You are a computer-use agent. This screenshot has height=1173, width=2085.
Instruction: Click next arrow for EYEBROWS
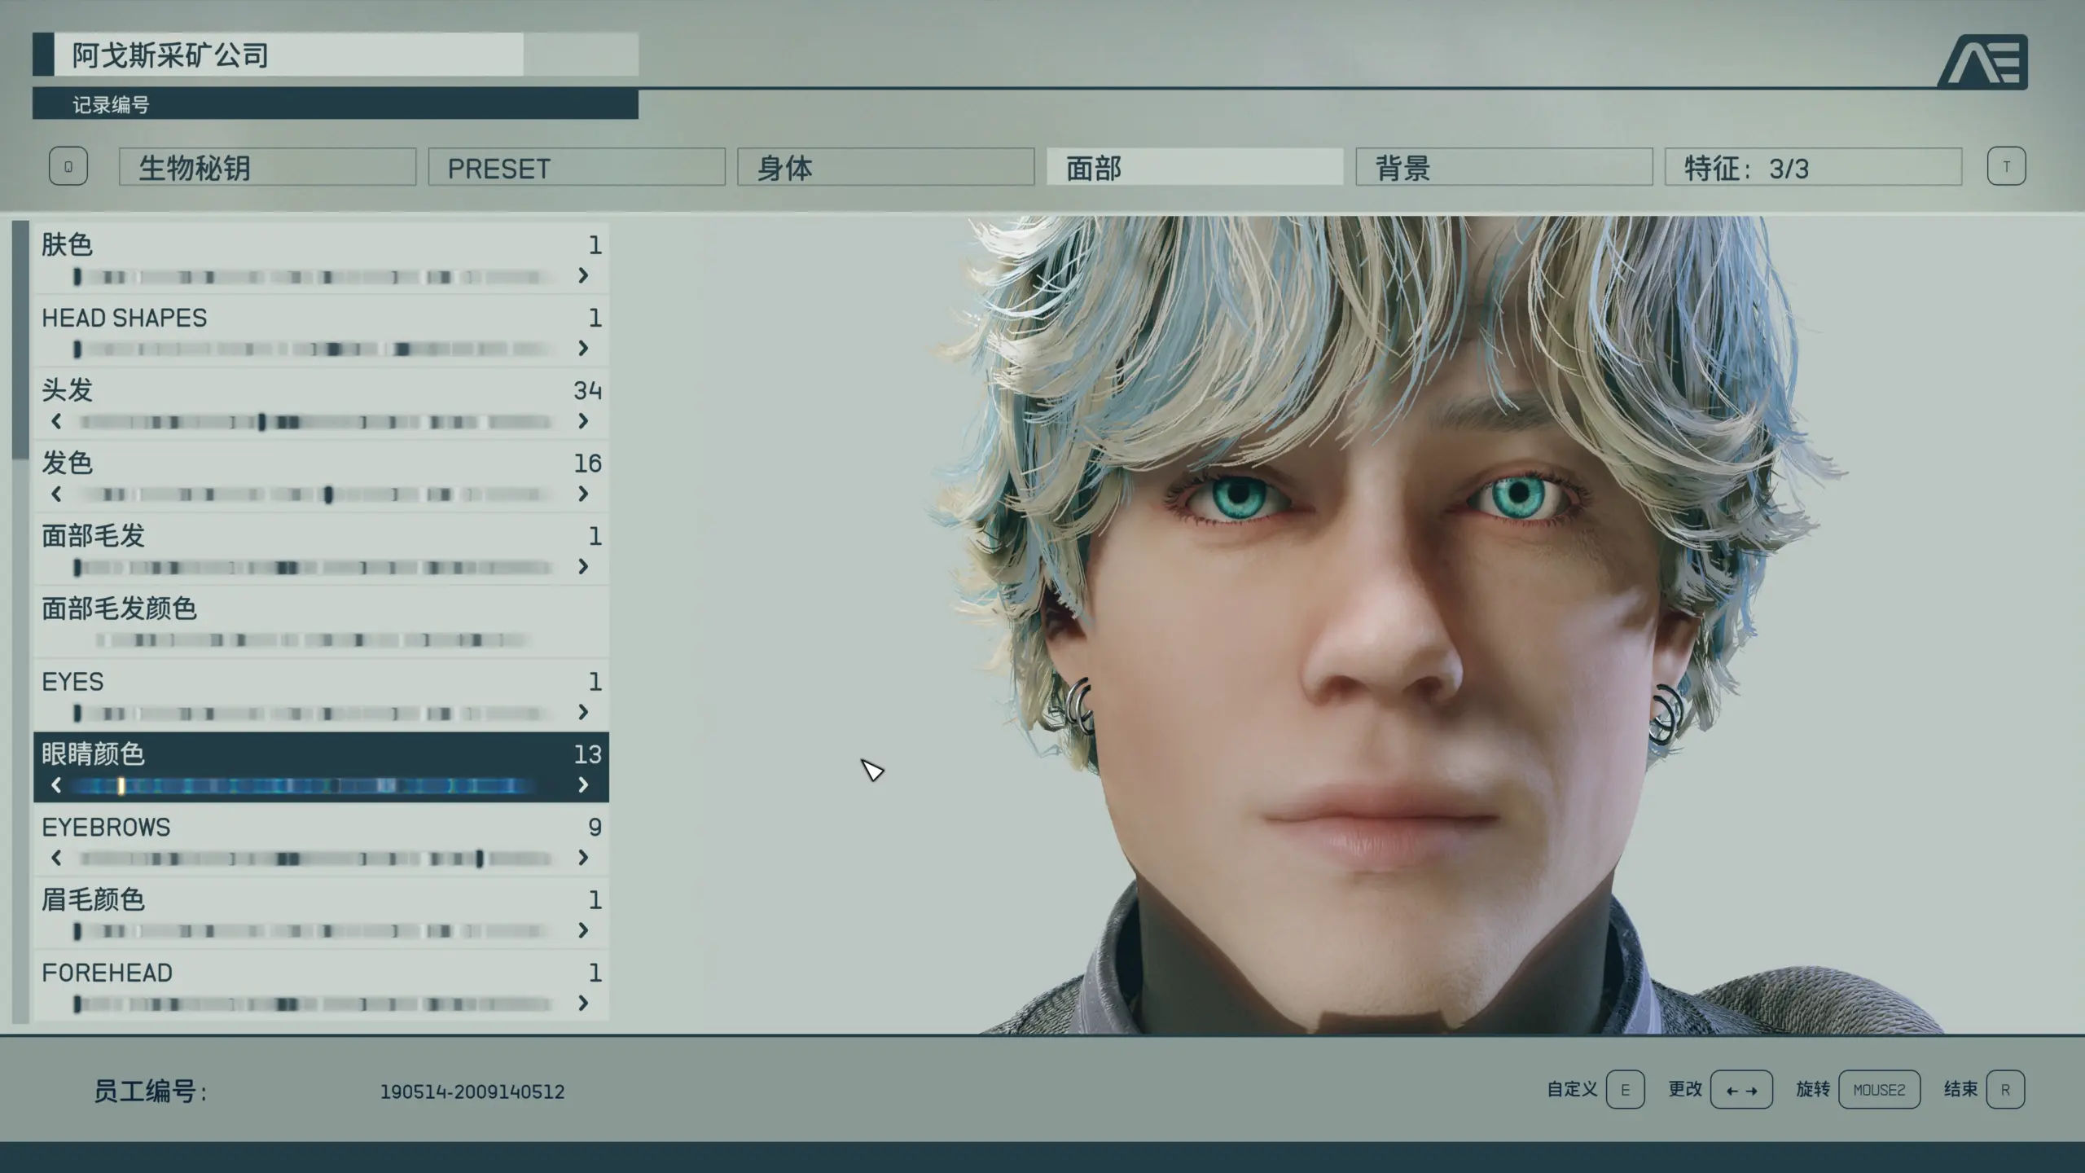tap(583, 858)
